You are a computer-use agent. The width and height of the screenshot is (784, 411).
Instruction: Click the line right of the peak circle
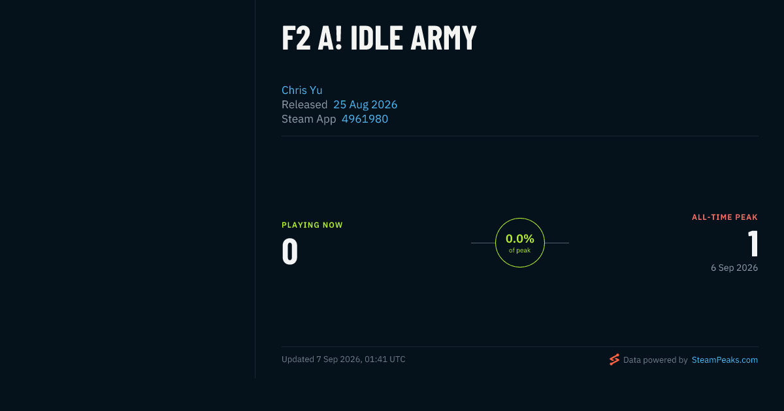(557, 243)
